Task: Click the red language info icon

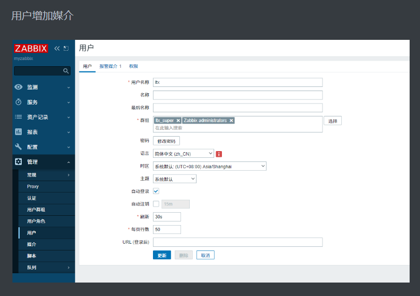Action: [219, 154]
